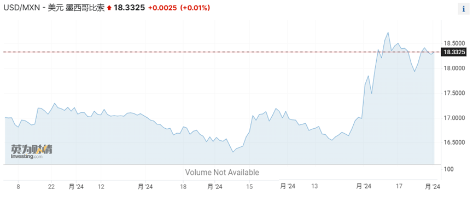
Task: Click the red up-arrow price indicator
Action: 109,8
